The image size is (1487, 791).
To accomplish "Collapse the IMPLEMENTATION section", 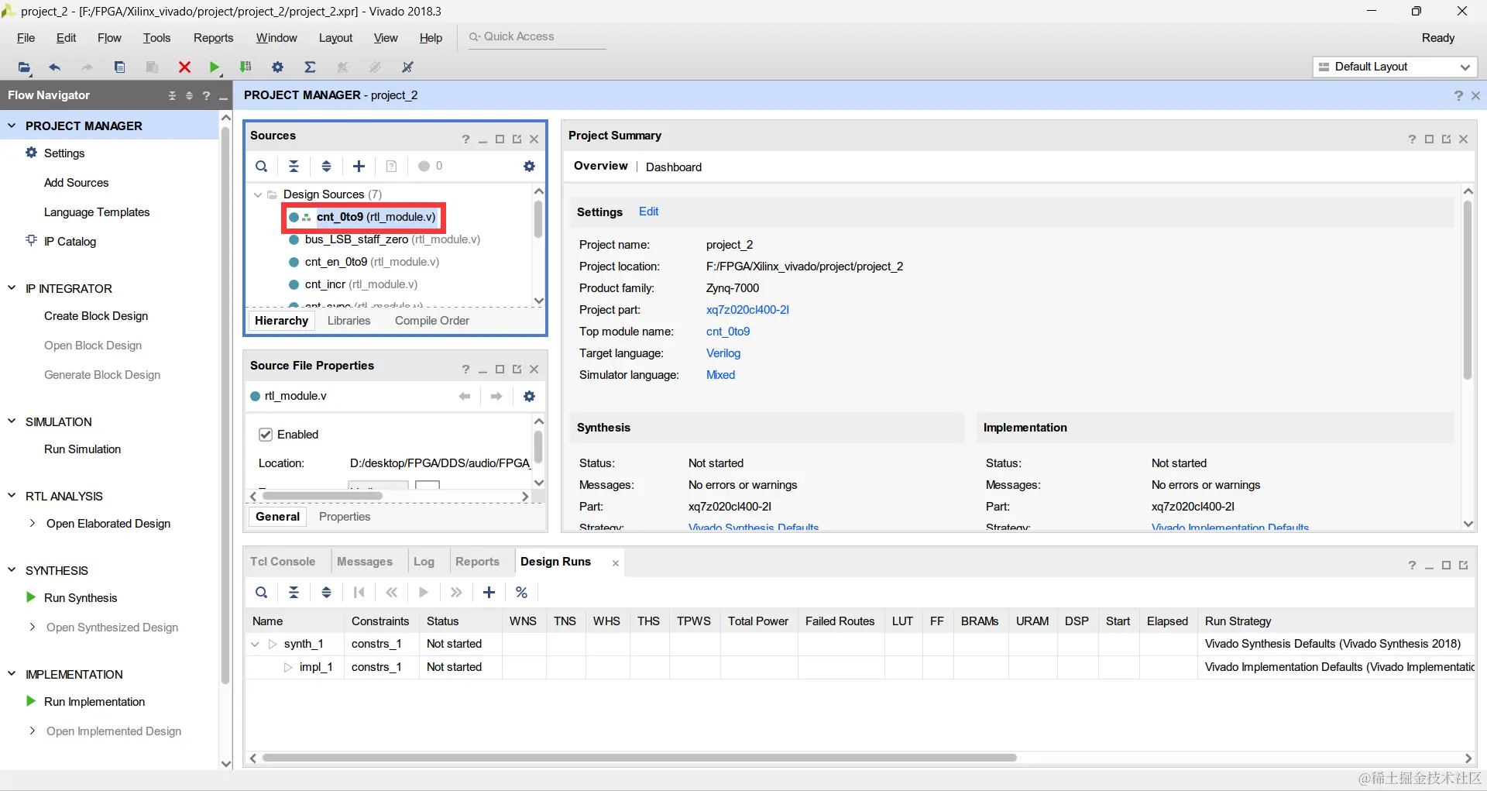I will pos(12,674).
